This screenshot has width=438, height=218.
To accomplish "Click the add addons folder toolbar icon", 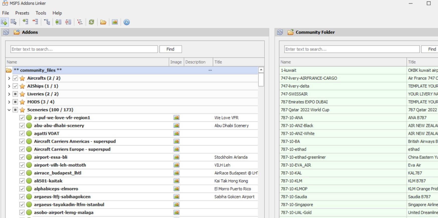I will [4, 22].
